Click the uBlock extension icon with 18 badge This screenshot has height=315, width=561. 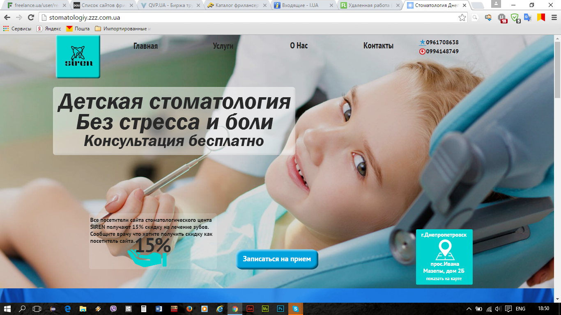coord(502,18)
